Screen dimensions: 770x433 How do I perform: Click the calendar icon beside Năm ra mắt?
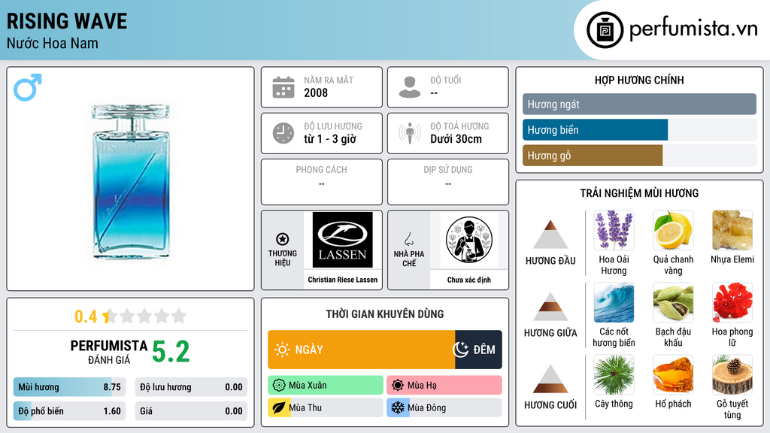point(283,87)
